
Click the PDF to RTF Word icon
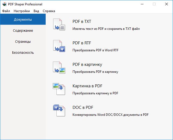(59, 46)
